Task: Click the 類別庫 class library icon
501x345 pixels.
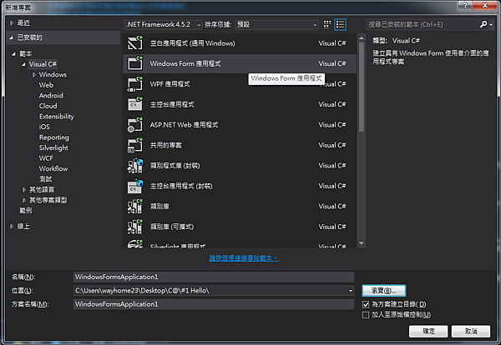Action: click(135, 207)
